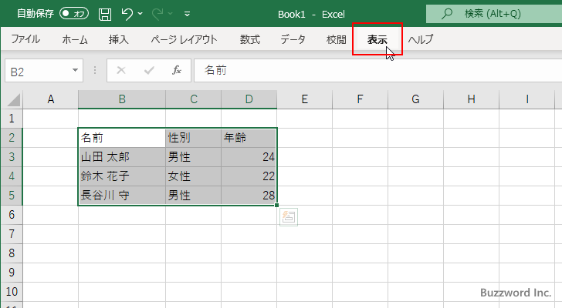Click cell containing 鈴木 花子

click(x=122, y=176)
